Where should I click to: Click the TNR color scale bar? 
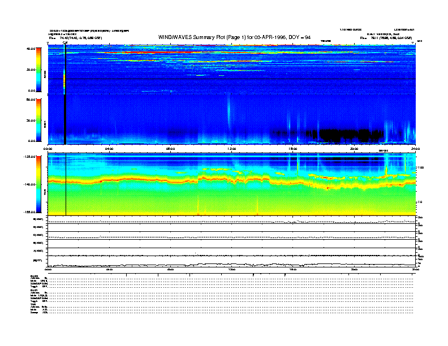point(38,184)
